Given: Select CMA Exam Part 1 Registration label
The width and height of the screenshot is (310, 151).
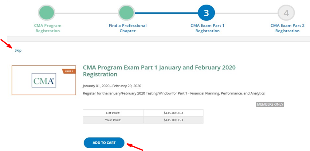Looking at the screenshot, I should click(207, 28).
